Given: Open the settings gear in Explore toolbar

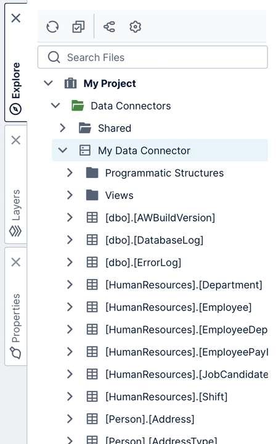Looking at the screenshot, I should pyautogui.click(x=136, y=27).
